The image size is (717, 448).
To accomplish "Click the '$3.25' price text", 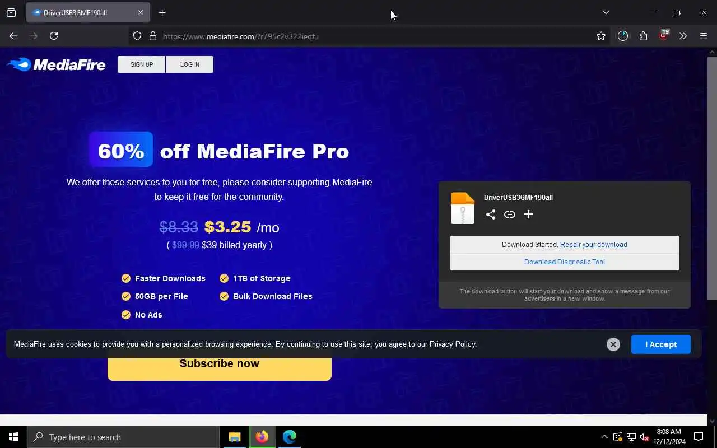I will click(227, 227).
